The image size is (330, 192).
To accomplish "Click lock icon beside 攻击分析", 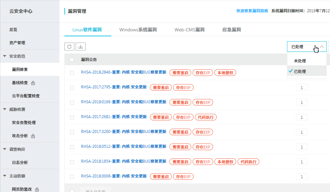I will click(33, 136).
